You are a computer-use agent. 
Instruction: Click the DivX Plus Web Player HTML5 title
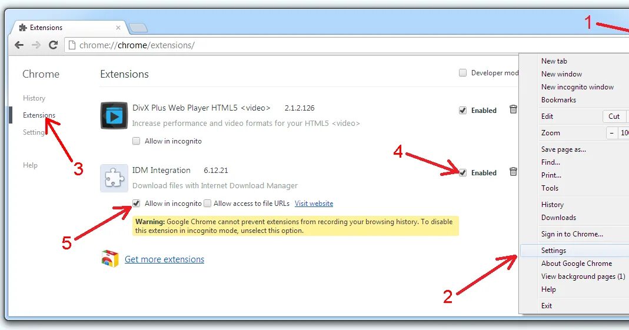(x=201, y=108)
